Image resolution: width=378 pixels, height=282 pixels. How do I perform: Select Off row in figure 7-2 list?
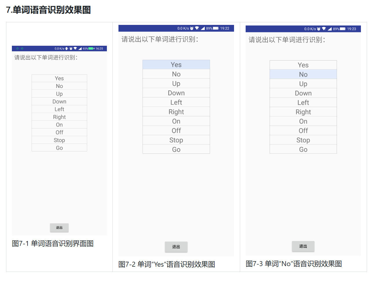point(176,131)
